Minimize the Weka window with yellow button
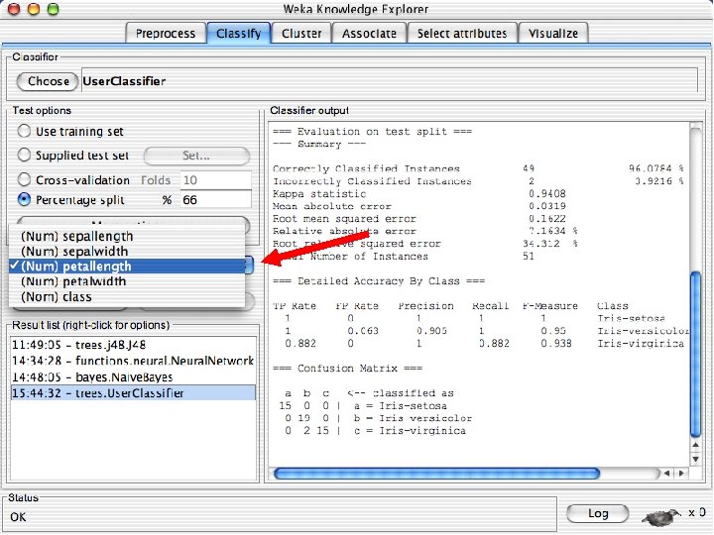The height and width of the screenshot is (535, 714). click(34, 9)
